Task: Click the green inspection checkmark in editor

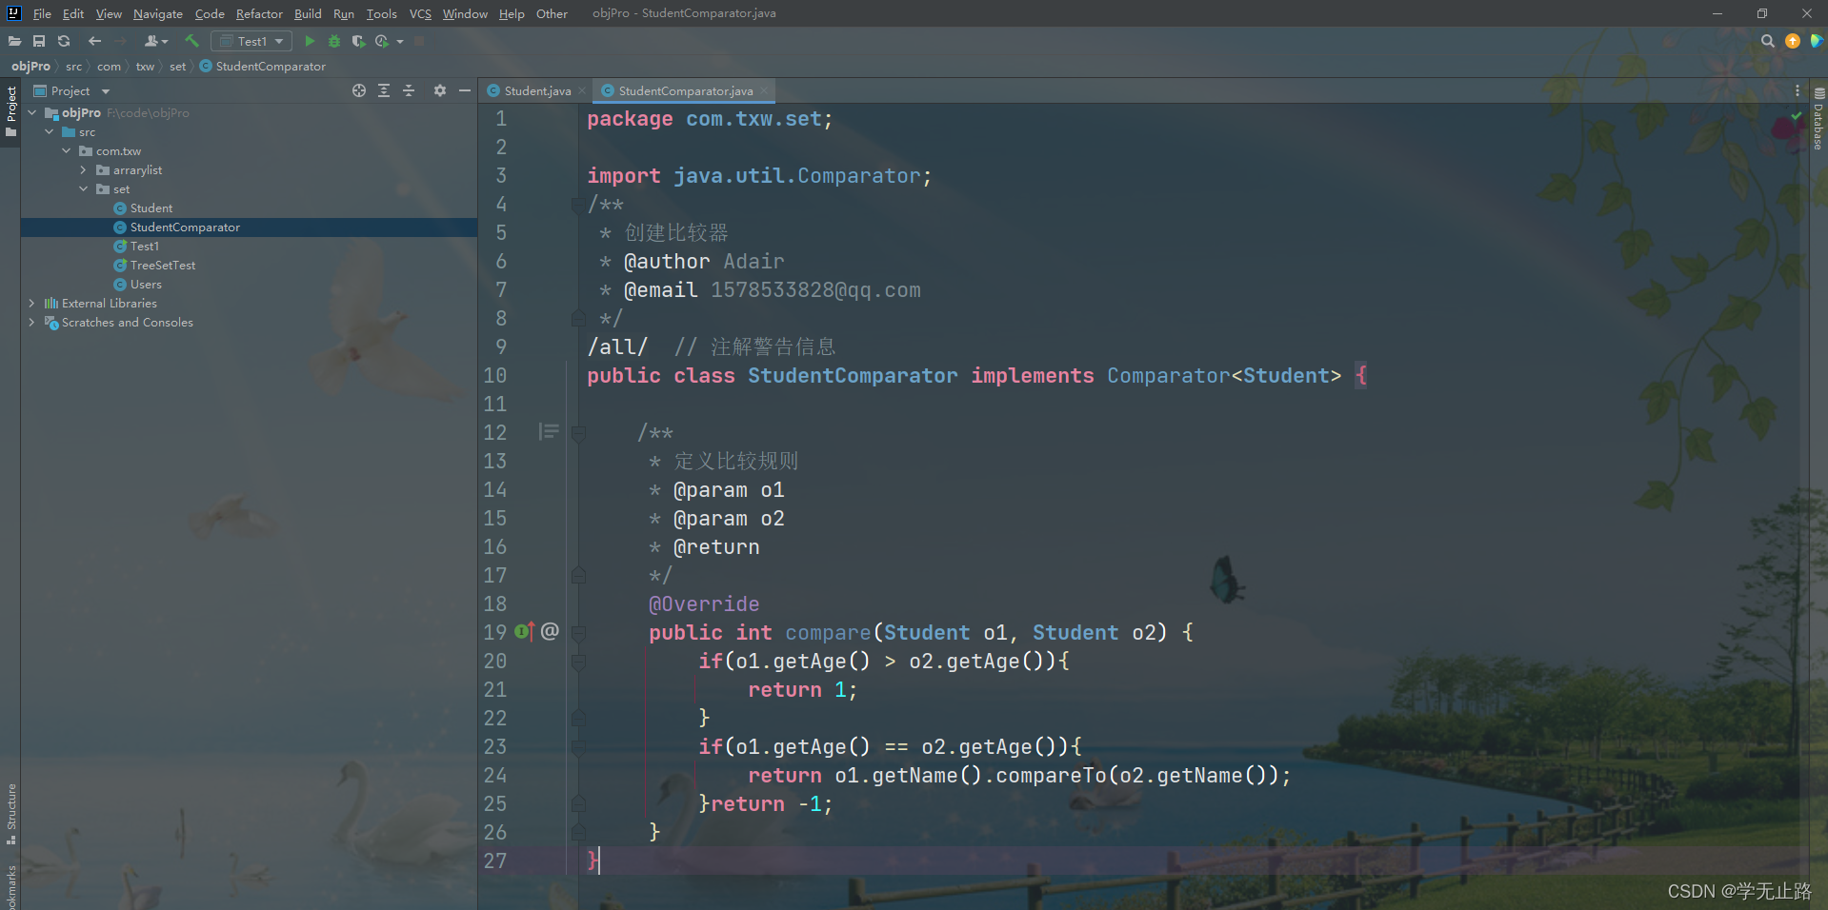Action: pyautogui.click(x=1797, y=117)
